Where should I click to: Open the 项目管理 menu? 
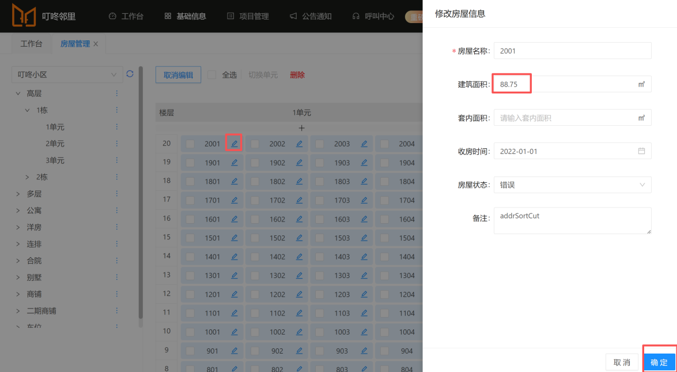click(x=248, y=16)
